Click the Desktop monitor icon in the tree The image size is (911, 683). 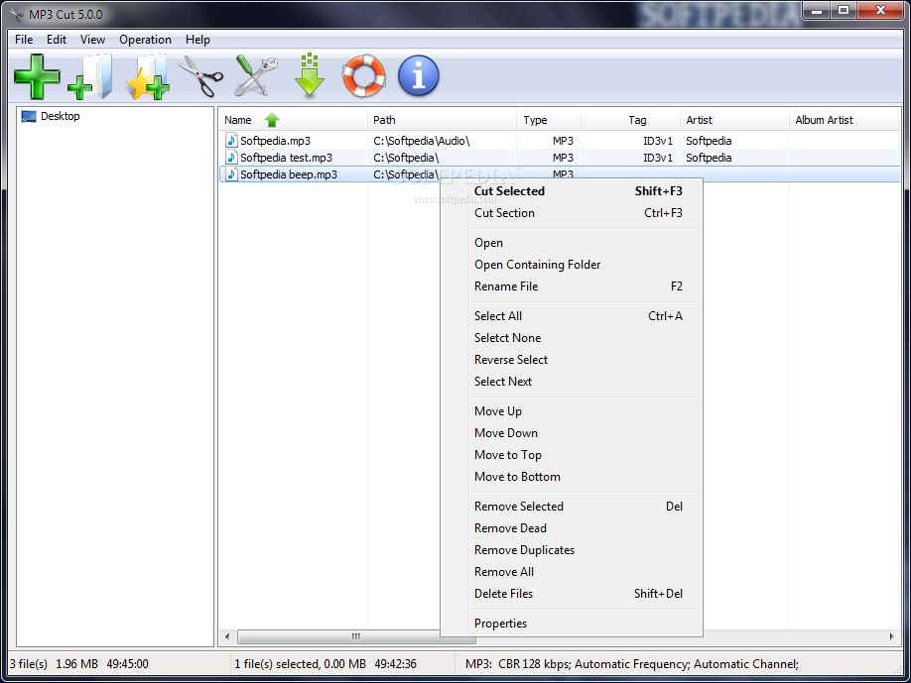29,117
